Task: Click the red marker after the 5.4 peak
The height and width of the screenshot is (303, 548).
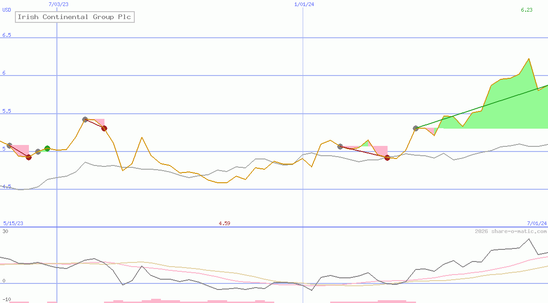Action: tap(104, 129)
